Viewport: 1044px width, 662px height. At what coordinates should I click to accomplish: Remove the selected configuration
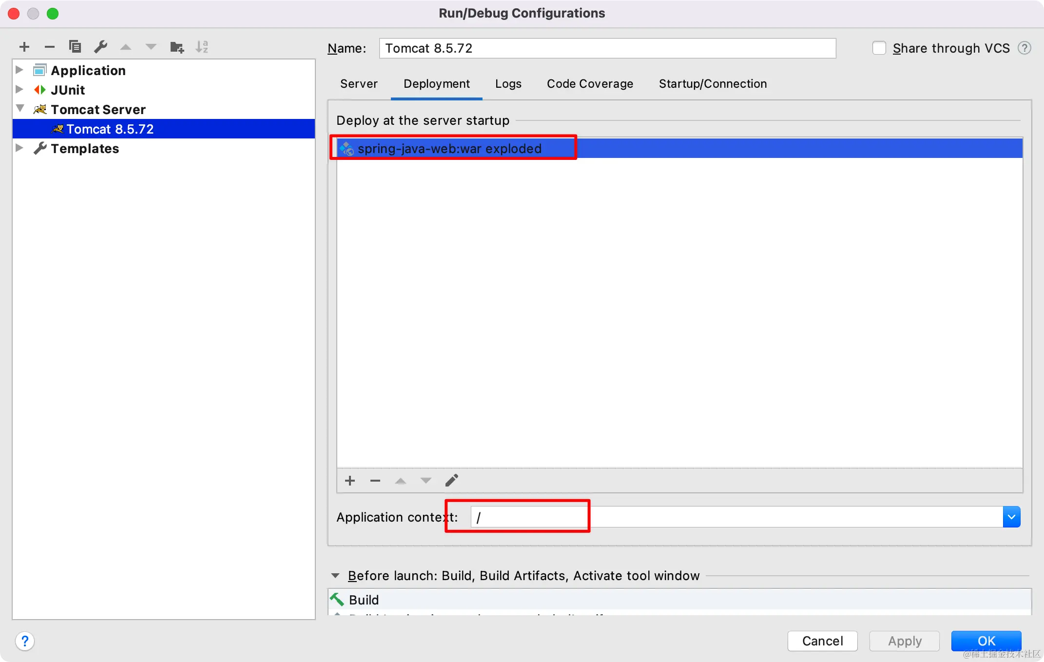[50, 47]
